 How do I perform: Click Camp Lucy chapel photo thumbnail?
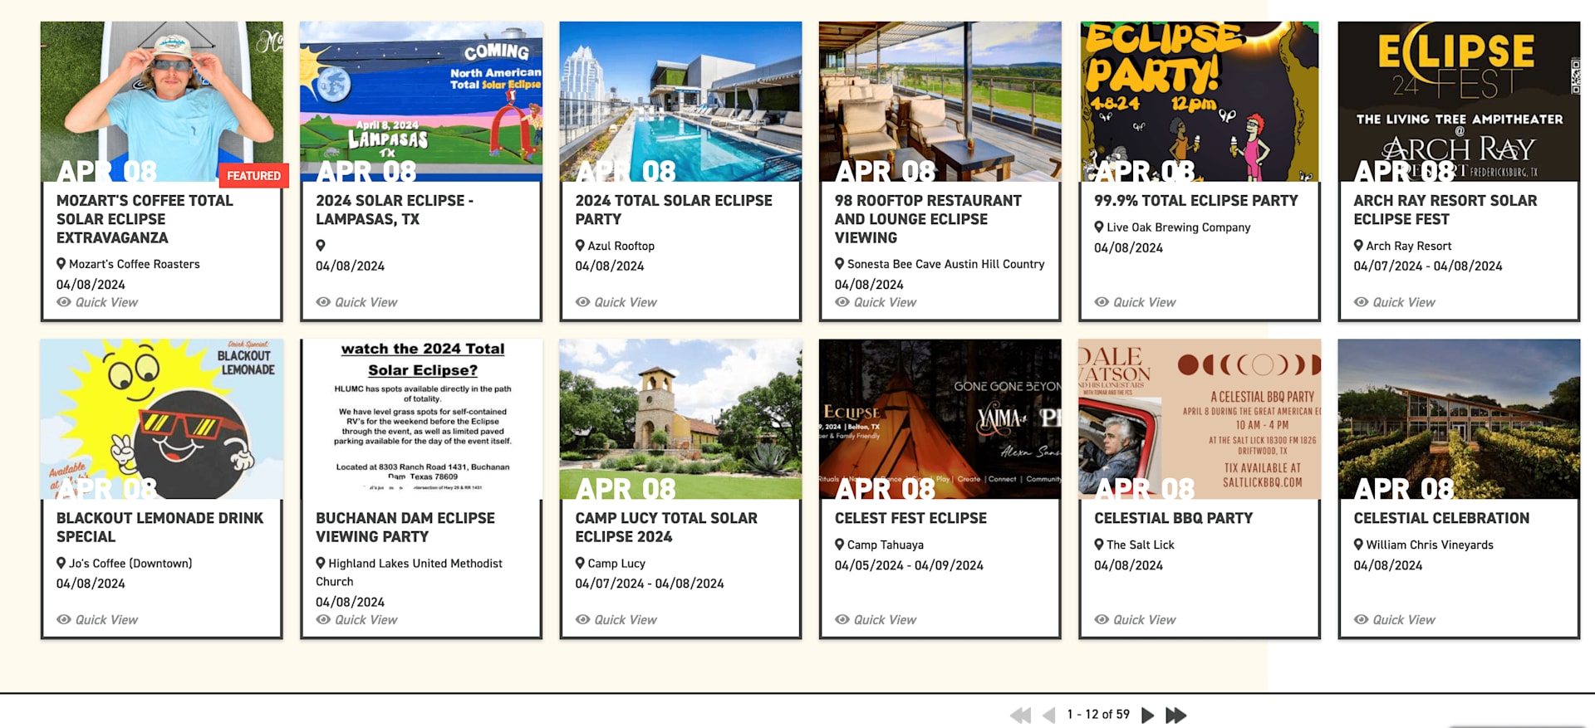[680, 418]
